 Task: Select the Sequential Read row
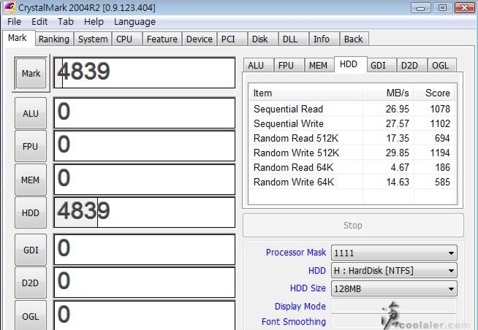[352, 109]
